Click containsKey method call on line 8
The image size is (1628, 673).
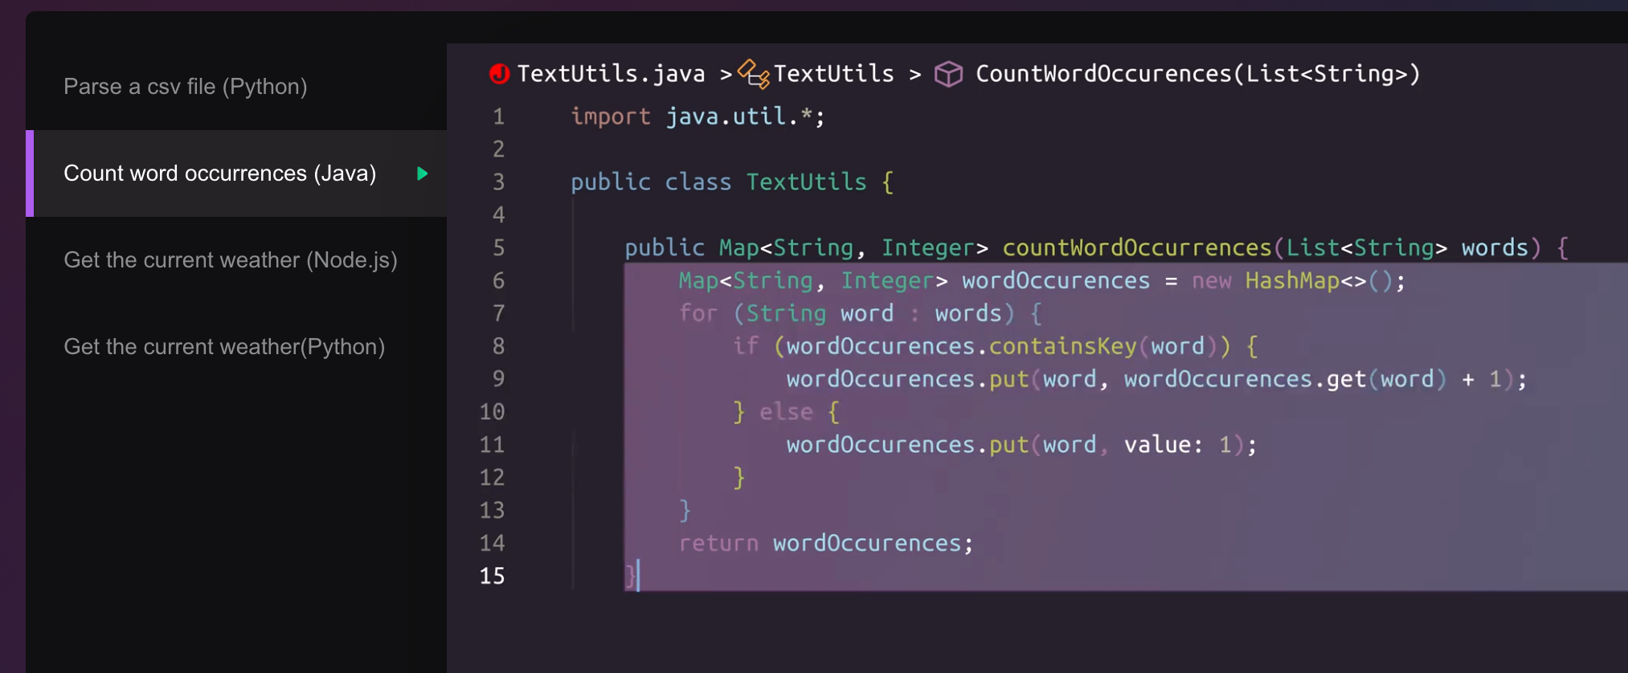point(1062,347)
